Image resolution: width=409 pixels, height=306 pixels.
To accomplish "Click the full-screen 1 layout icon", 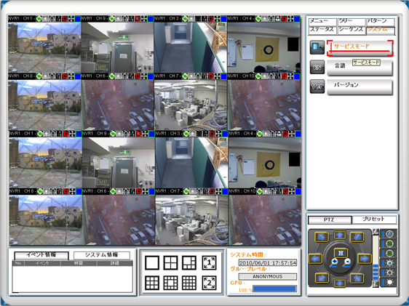I will point(209,263).
